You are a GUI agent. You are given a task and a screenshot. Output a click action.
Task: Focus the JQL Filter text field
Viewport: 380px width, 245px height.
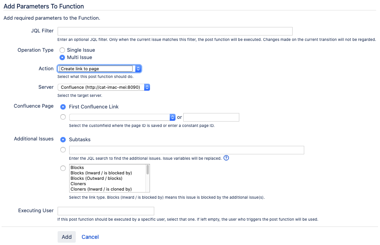[175, 31]
